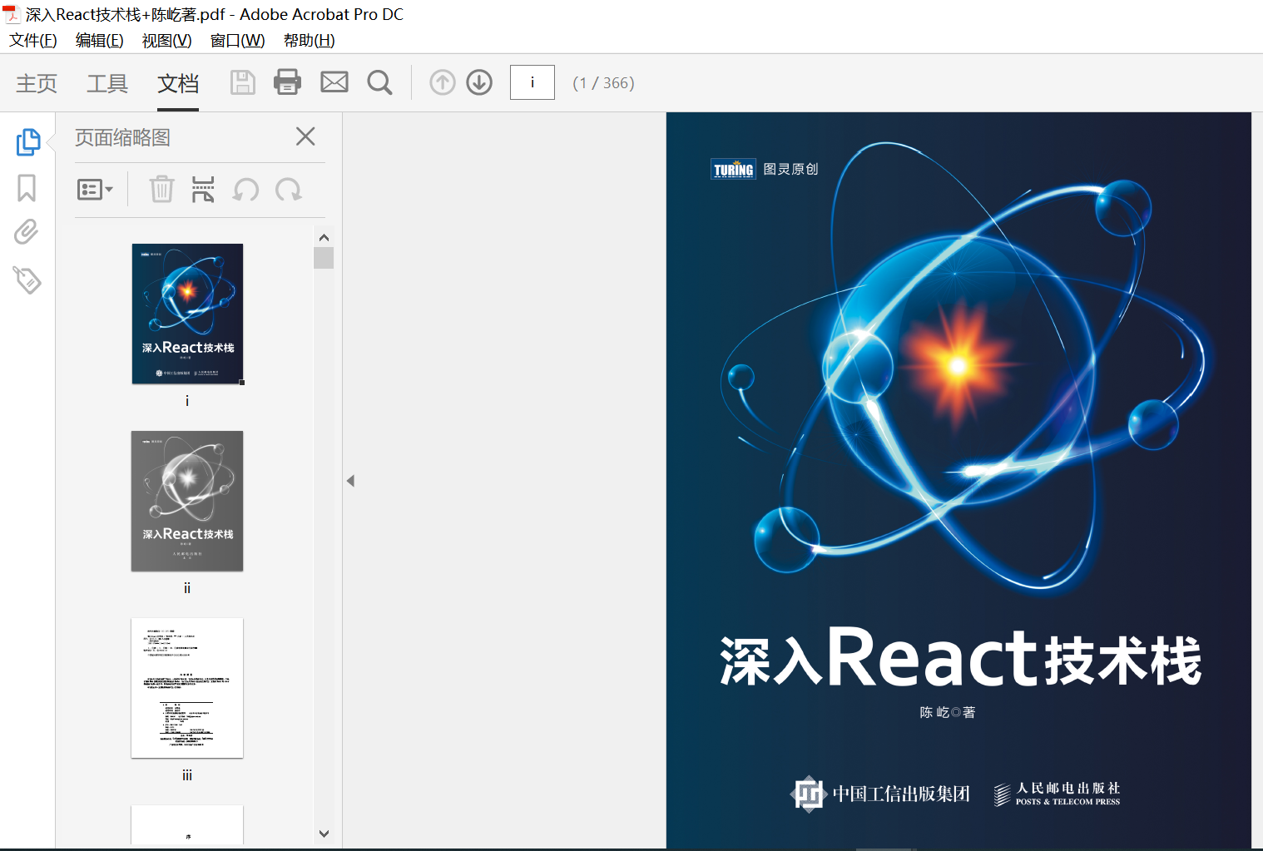Print the document with printer icon

[287, 82]
